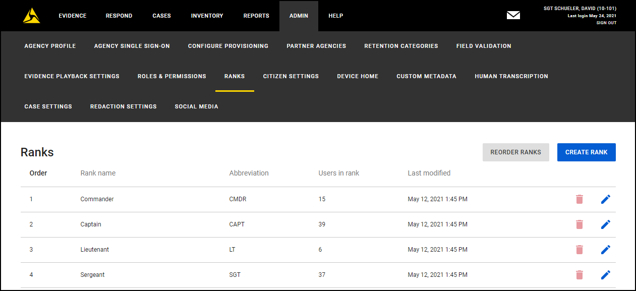Go to the Reports menu

click(x=256, y=16)
